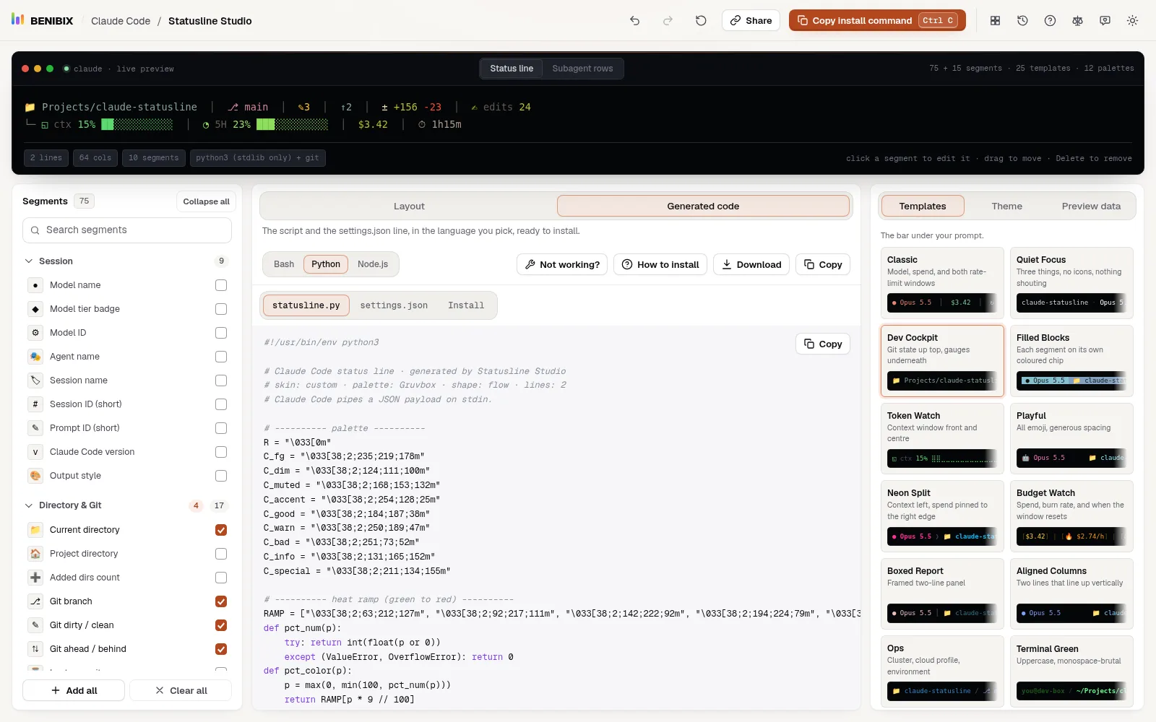Switch to the Theme tab

click(1006, 206)
